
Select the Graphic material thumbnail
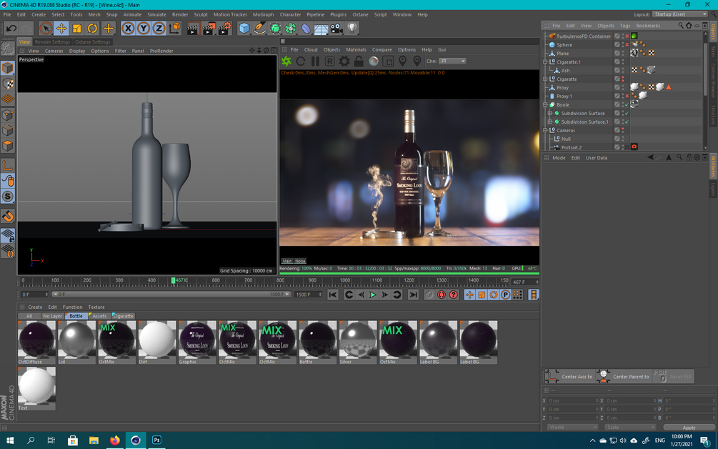pos(197,339)
